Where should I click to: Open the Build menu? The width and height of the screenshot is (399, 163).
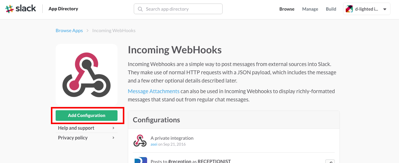(x=331, y=9)
